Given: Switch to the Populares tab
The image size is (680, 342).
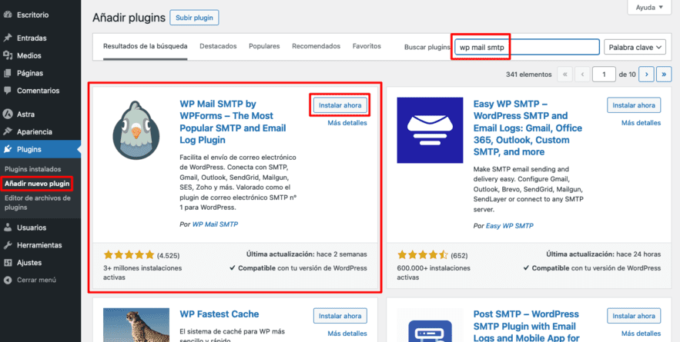Looking at the screenshot, I should (264, 46).
